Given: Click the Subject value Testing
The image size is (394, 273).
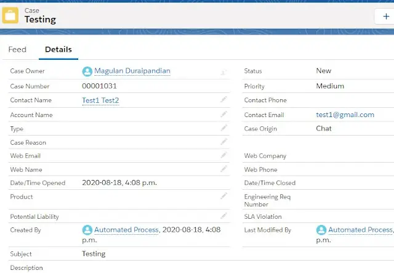Looking at the screenshot, I should (x=94, y=254).
